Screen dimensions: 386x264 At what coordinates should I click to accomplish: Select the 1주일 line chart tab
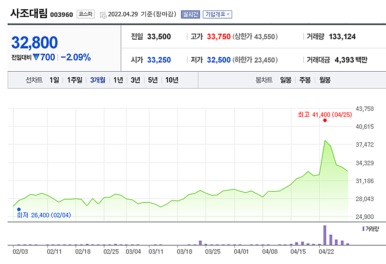(74, 80)
